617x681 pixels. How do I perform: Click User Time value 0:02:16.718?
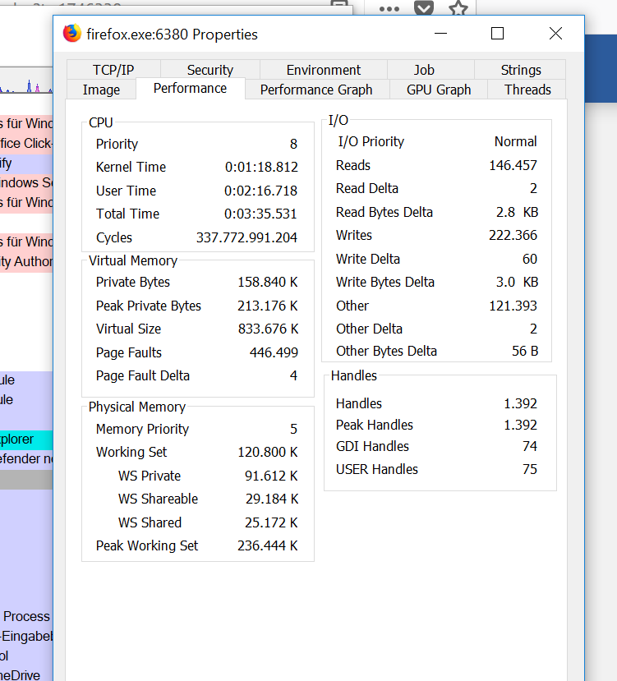click(260, 191)
